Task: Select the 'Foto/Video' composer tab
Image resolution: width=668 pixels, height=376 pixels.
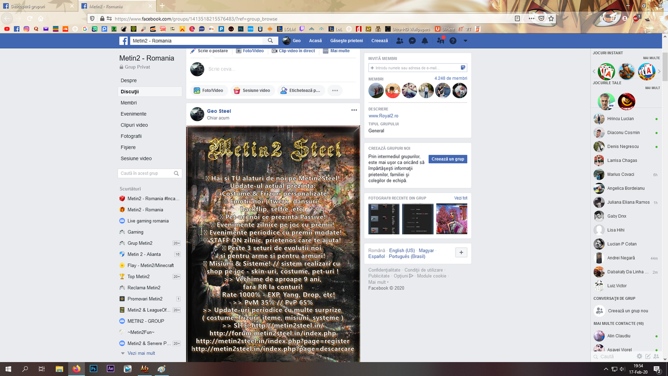Action: pyautogui.click(x=250, y=51)
